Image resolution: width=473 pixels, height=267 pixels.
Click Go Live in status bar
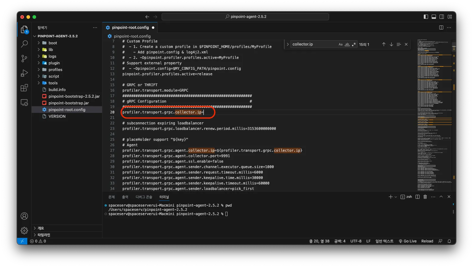point(407,241)
